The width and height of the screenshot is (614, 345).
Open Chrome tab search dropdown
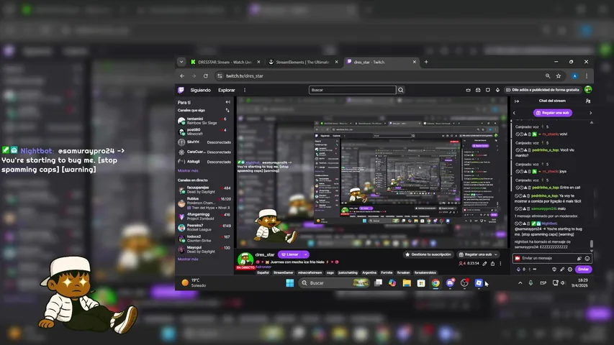point(181,62)
